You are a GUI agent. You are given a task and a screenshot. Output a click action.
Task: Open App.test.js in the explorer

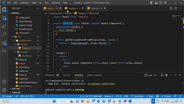(24, 67)
